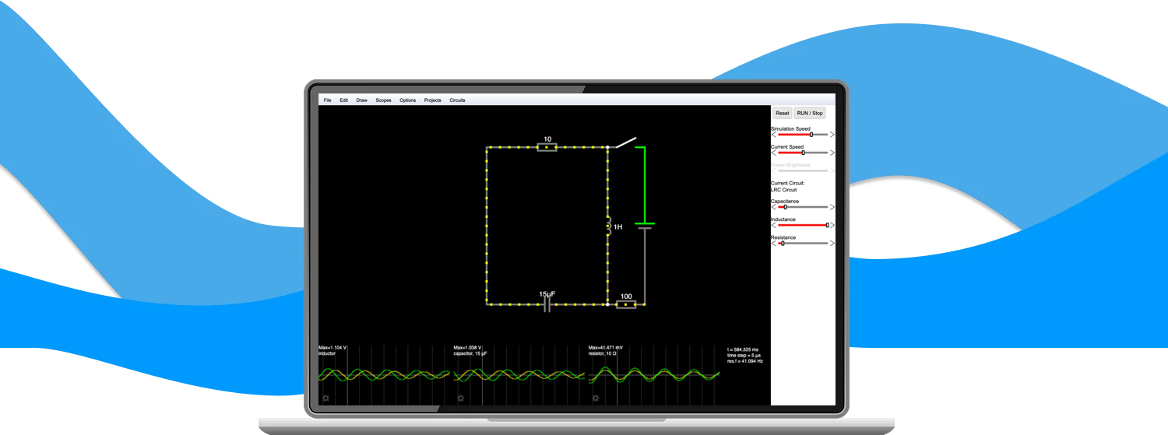Image resolution: width=1168 pixels, height=435 pixels.
Task: Increase Current Speed with right arrow
Action: [x=832, y=153]
